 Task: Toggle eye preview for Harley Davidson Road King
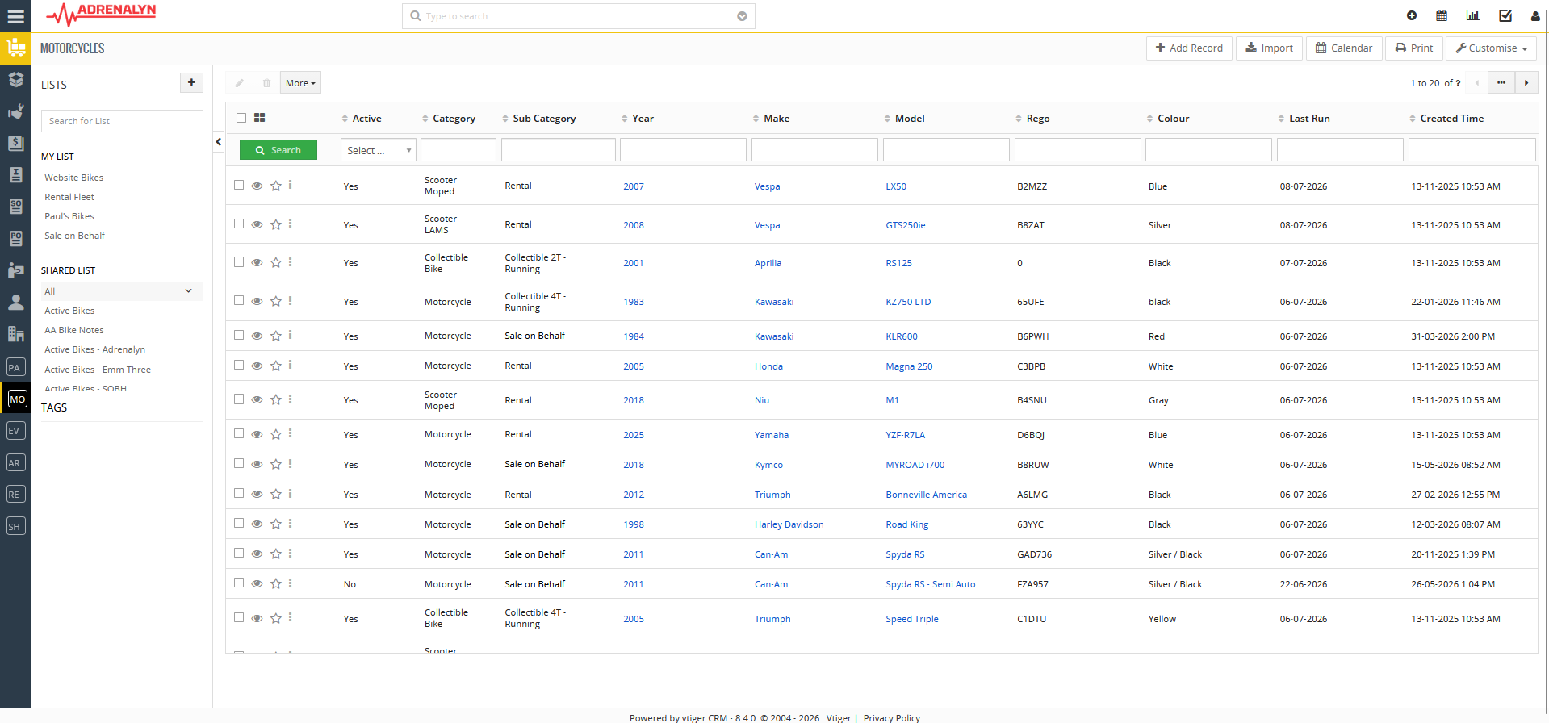[257, 524]
